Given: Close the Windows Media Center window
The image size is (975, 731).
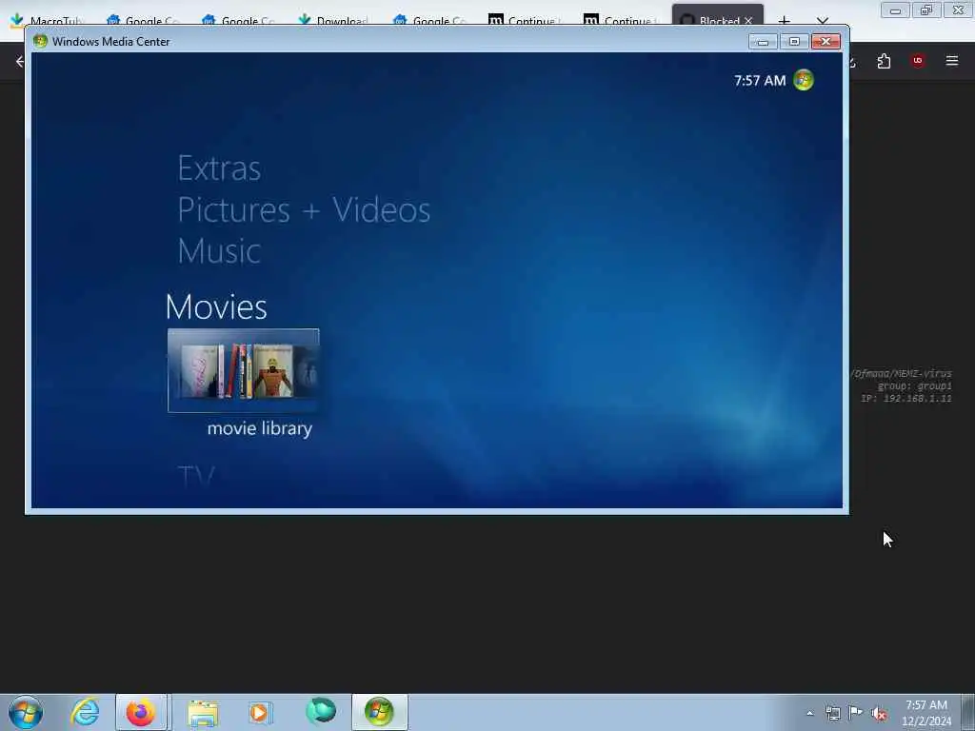Looking at the screenshot, I should (x=826, y=42).
